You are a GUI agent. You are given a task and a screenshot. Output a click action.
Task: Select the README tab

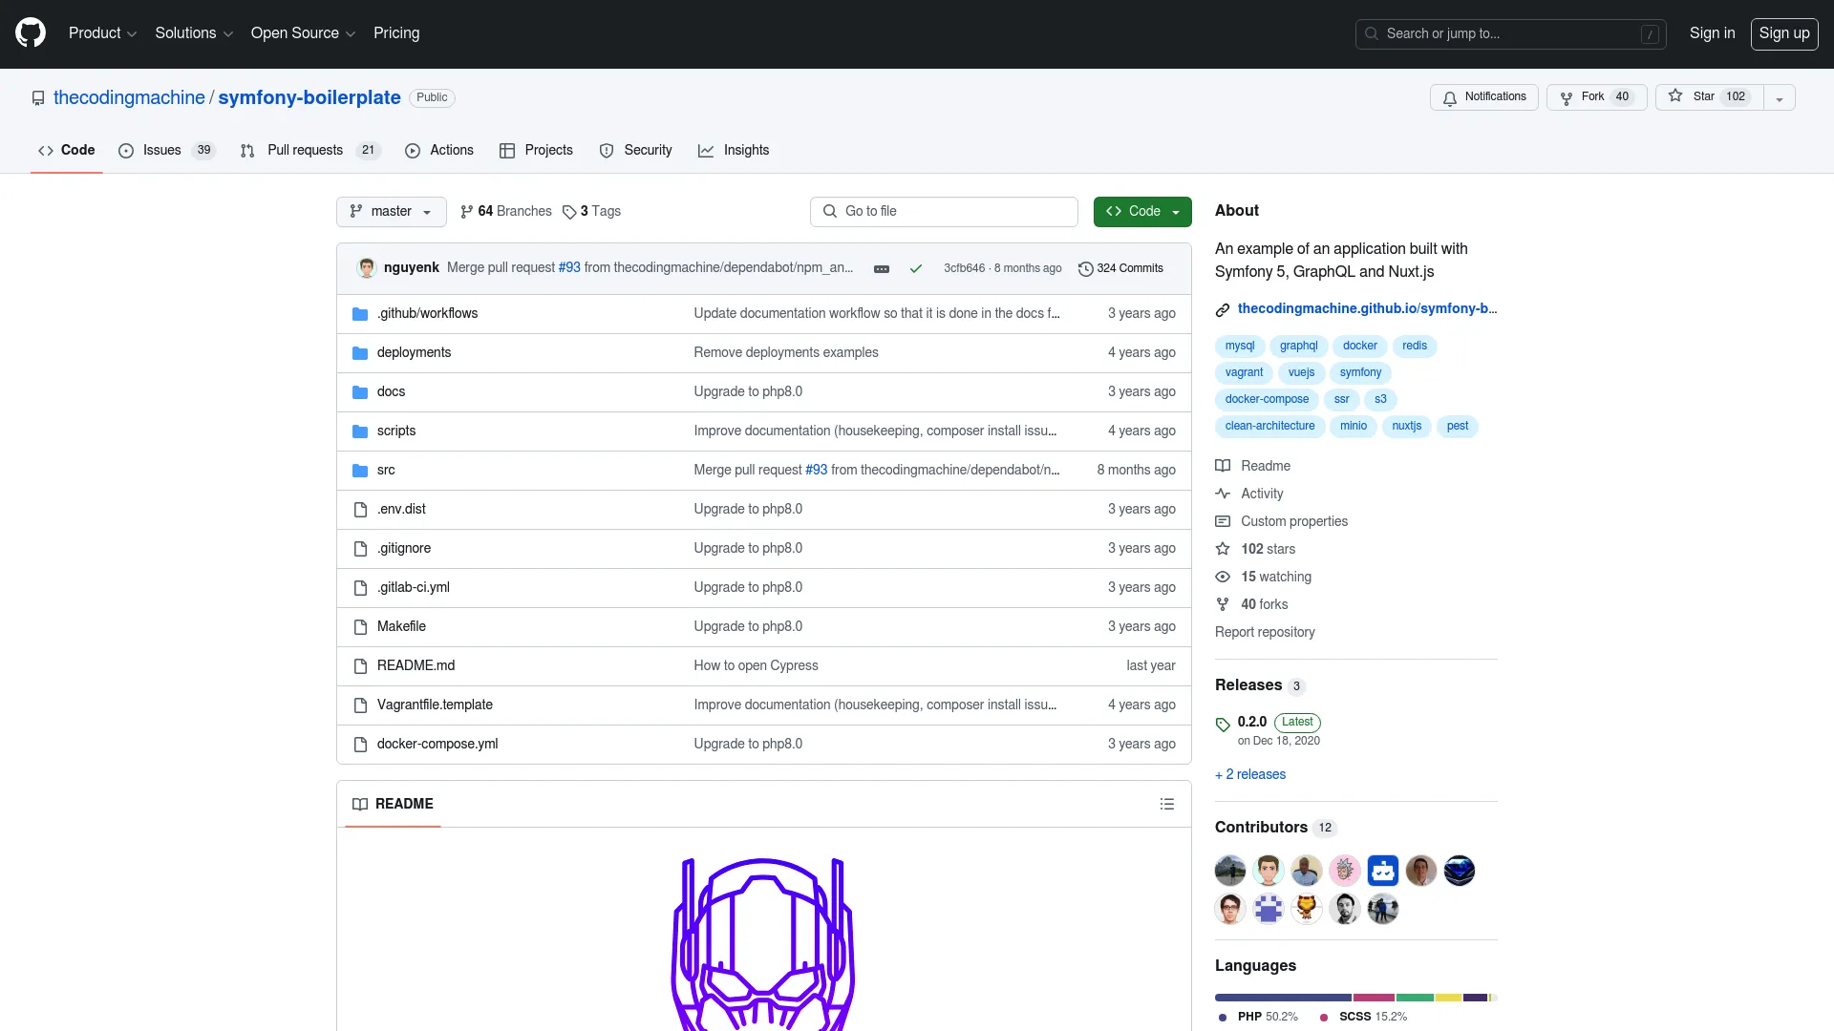[x=393, y=805]
